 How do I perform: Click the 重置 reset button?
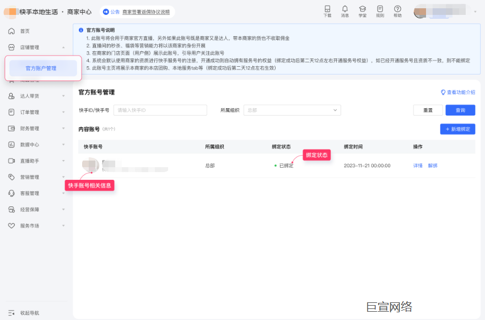coord(428,110)
